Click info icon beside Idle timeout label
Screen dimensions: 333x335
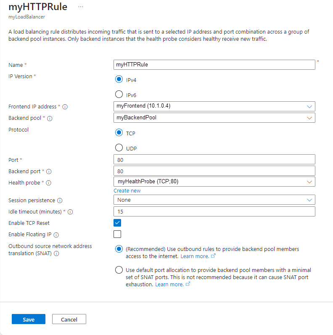[70, 212]
